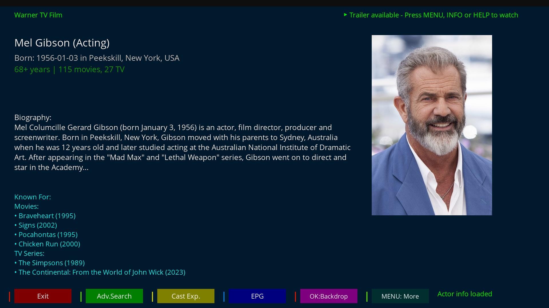Screen dimensions: 549x308
Task: Click the 'Warner TV Film' channel label
Action: 38,15
